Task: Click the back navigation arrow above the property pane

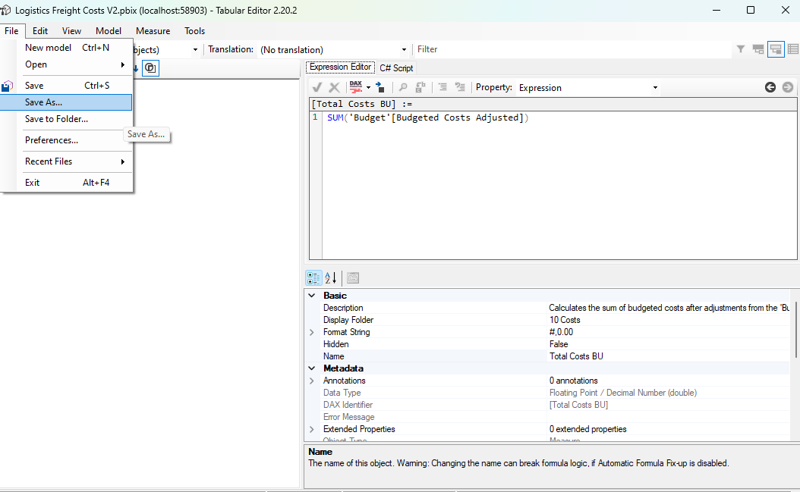Action: (770, 87)
